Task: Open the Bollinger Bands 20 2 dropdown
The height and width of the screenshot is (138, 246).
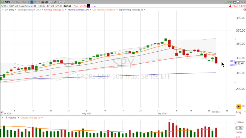Action: coord(42,10)
